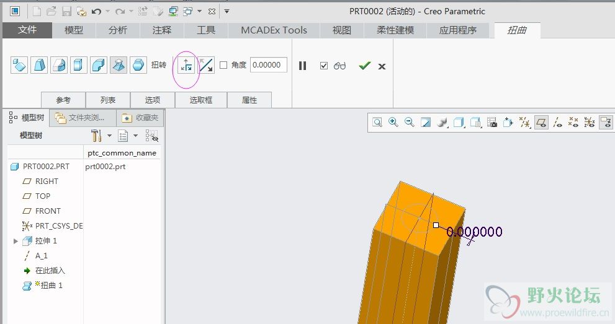The width and height of the screenshot is (615, 324).
Task: Toggle datum axis display
Action: point(557,123)
